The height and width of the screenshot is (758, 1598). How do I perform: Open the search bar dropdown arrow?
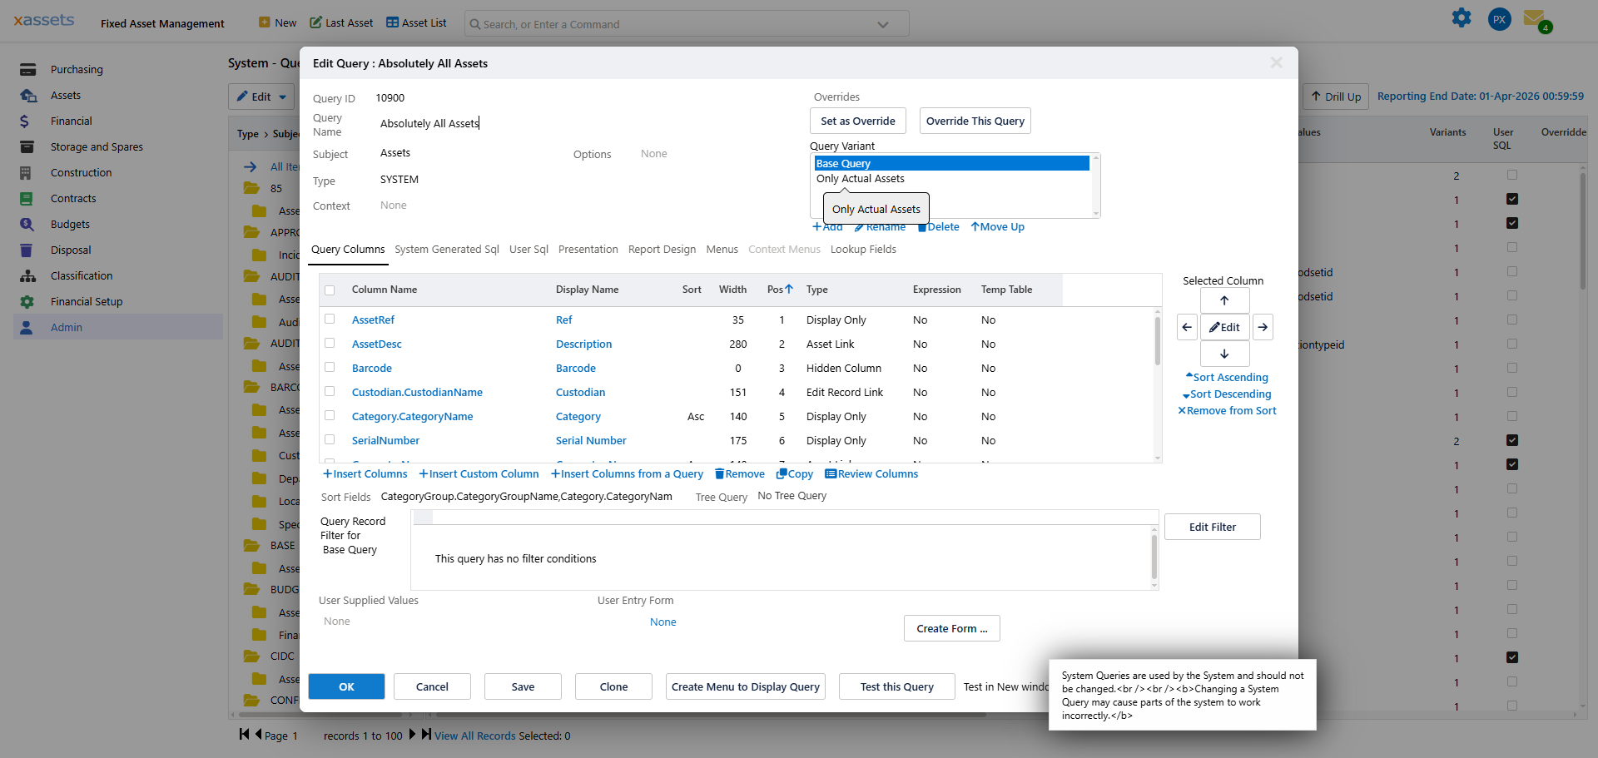click(882, 24)
